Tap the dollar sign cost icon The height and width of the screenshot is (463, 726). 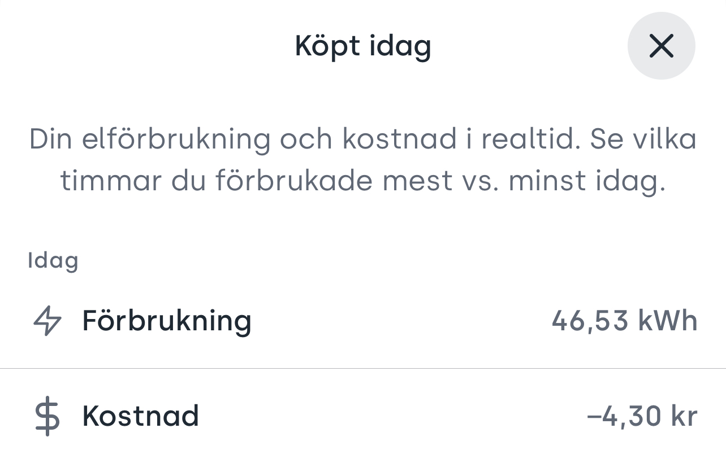click(47, 417)
